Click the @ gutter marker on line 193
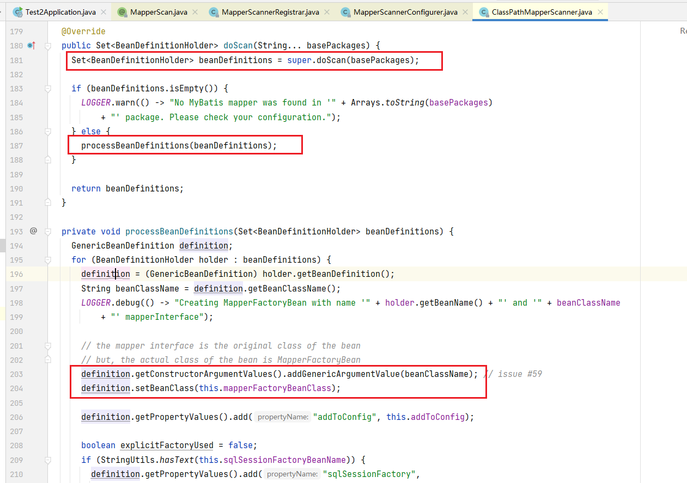 pos(33,231)
